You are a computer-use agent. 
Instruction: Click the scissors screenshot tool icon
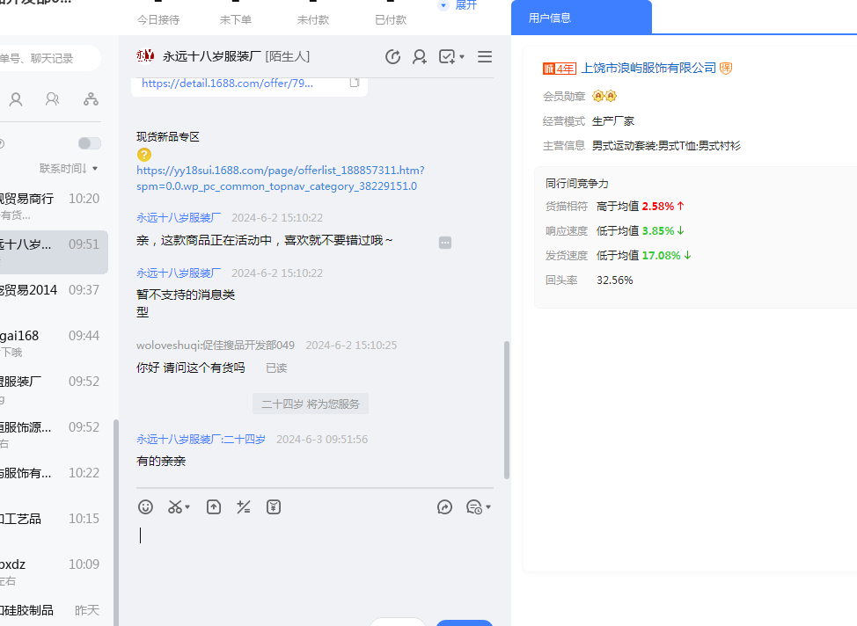[x=175, y=507]
